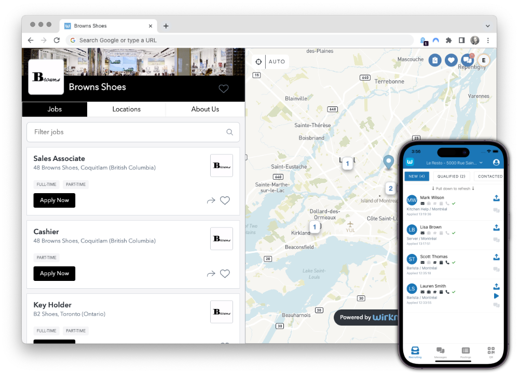
Task: Open the applications clipboard icon on map
Action: [x=435, y=60]
